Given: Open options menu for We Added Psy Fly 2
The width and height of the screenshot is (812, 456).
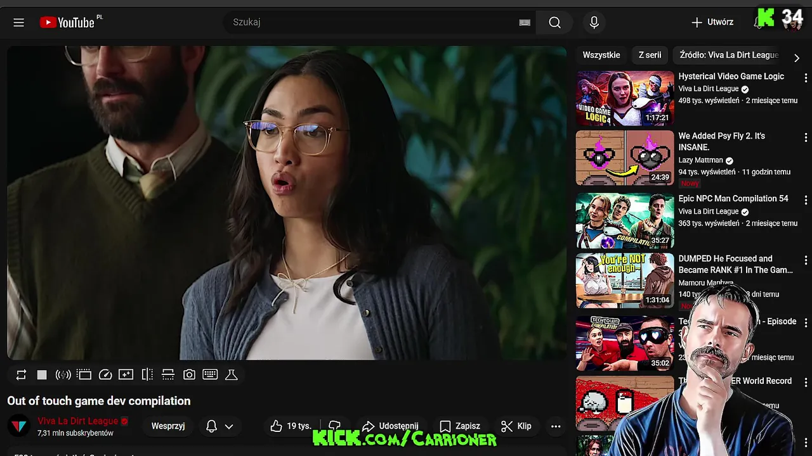Looking at the screenshot, I should point(806,137).
